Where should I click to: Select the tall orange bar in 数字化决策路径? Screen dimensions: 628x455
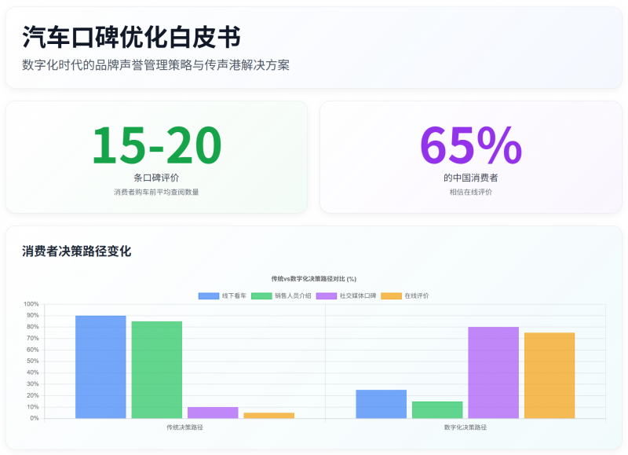pos(549,375)
